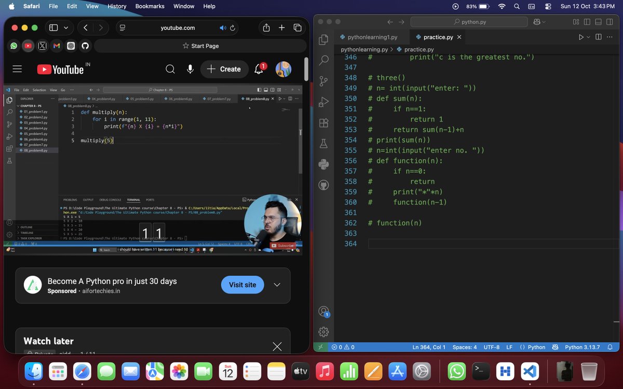Open macOS Control Center
Screen dimensions: 623x389
click(548, 6)
